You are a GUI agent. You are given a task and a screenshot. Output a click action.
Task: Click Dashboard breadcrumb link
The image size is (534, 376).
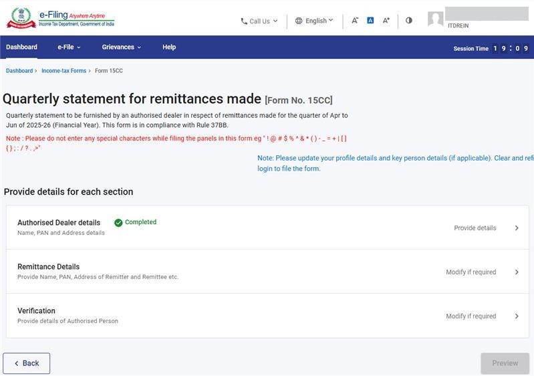(19, 71)
